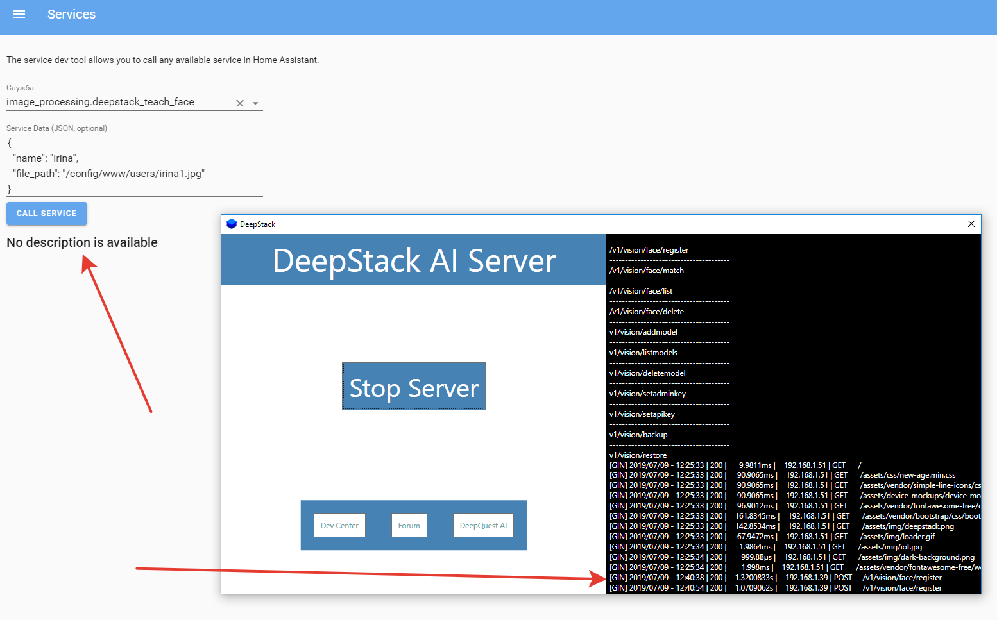Click the Services title in the header bar

tap(71, 14)
